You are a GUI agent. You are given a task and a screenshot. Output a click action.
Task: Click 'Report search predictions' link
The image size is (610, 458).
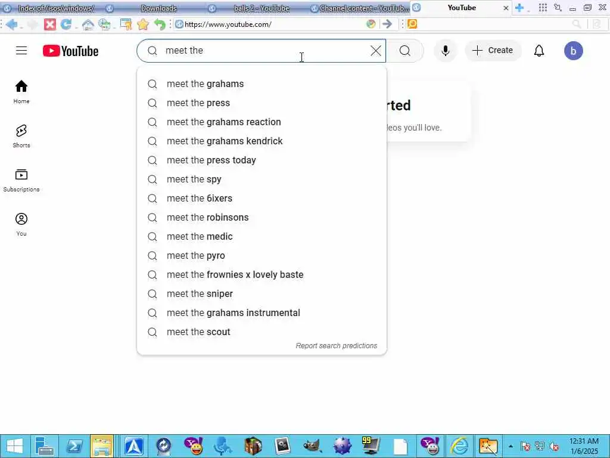point(336,346)
